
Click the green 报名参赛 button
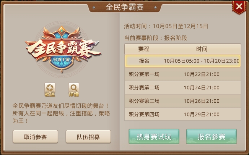pos(212,136)
